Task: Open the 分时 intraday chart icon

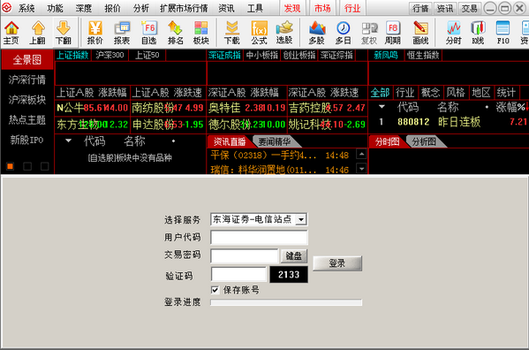Action: 453,33
